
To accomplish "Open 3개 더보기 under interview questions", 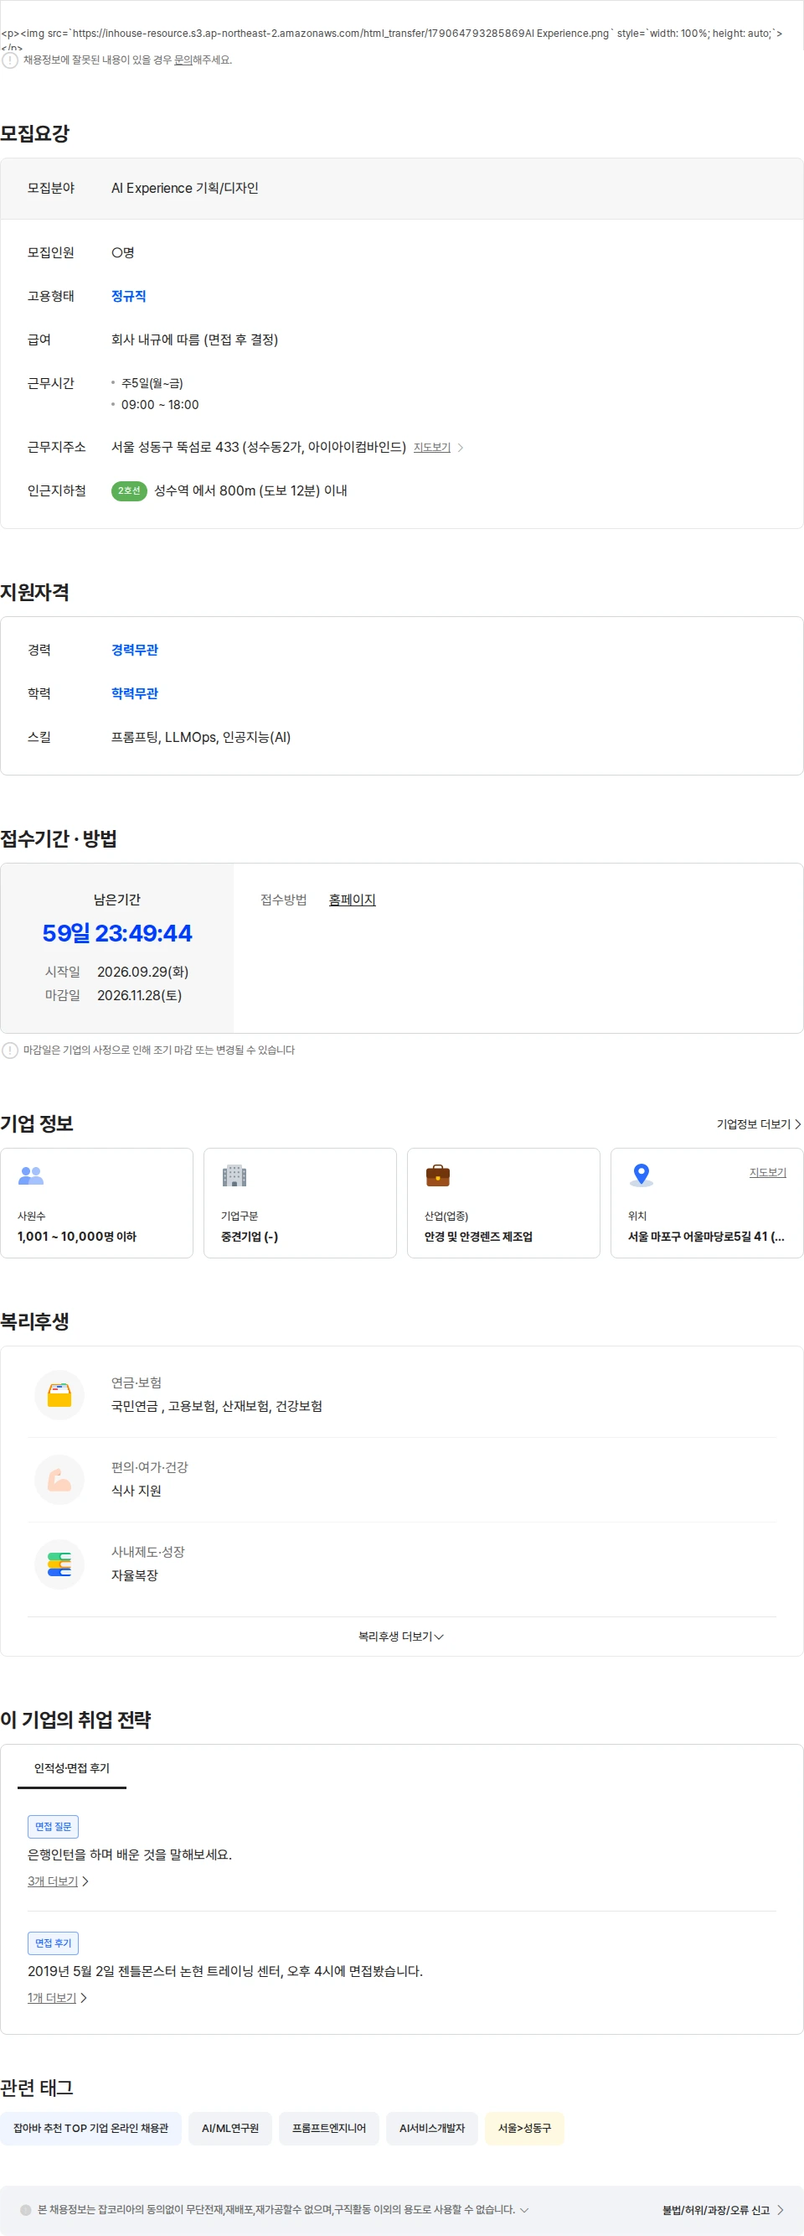I will click(x=53, y=1881).
